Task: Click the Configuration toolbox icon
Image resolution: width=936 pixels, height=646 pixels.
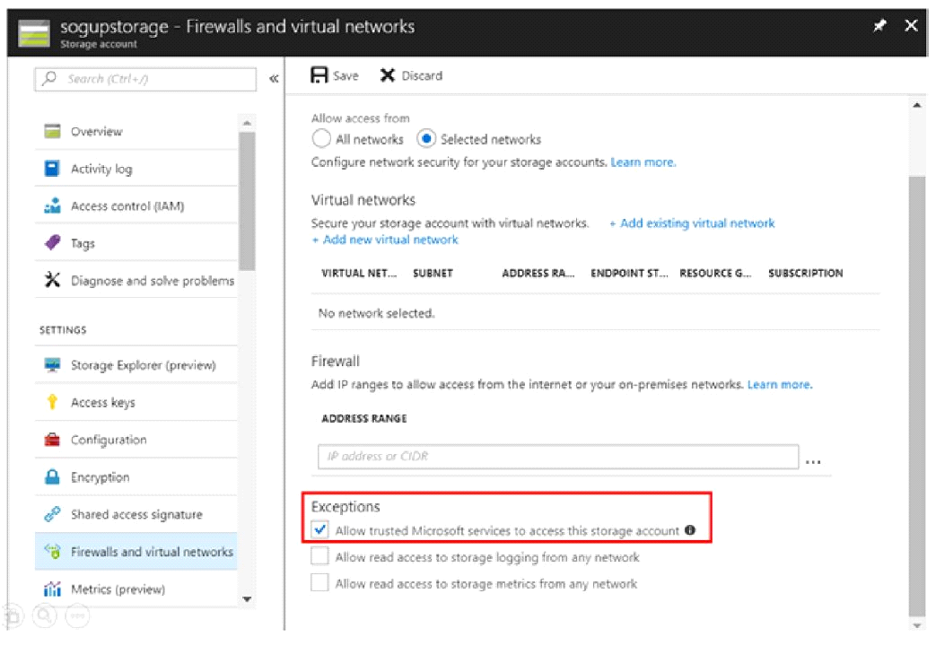Action: [x=53, y=440]
